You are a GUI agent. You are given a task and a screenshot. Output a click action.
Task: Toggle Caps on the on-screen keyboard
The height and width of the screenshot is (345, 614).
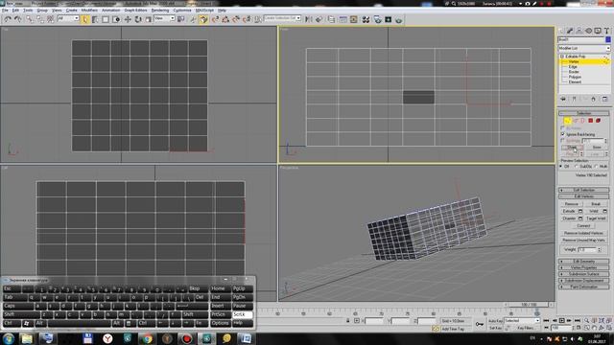[x=17, y=306]
